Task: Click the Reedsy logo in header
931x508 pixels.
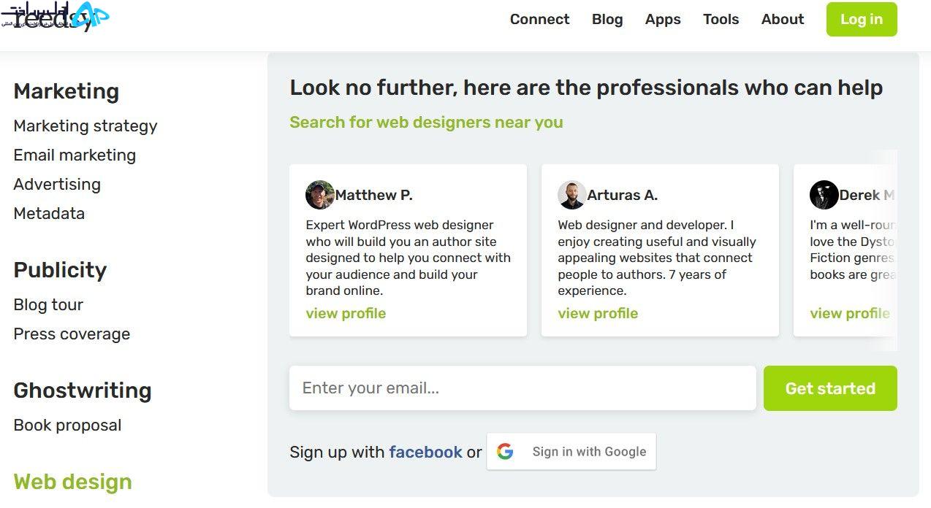Action: [55, 16]
